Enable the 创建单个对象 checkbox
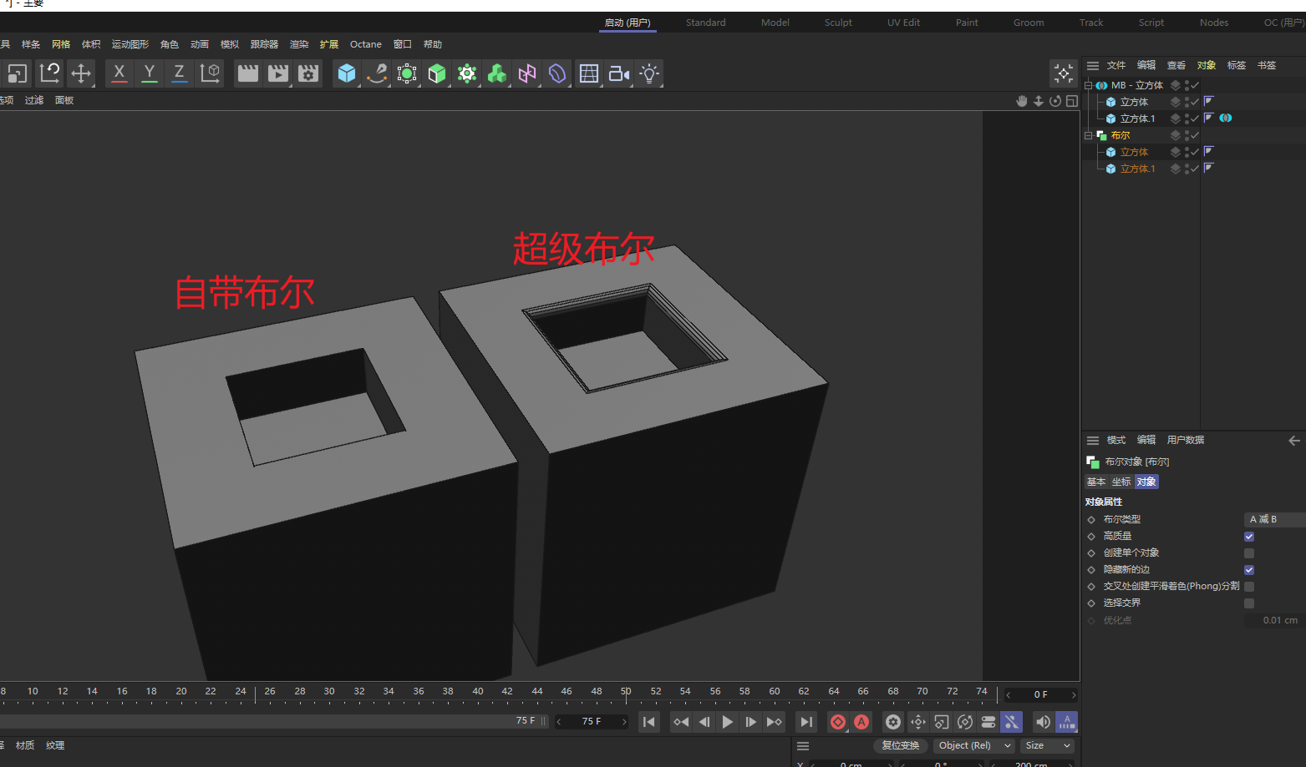This screenshot has width=1306, height=767. pyautogui.click(x=1249, y=553)
